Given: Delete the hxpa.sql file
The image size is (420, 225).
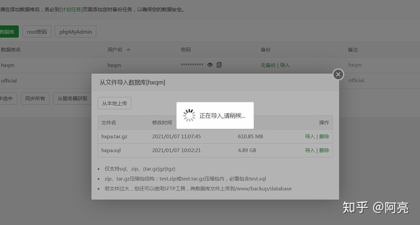Looking at the screenshot, I should tap(324, 150).
